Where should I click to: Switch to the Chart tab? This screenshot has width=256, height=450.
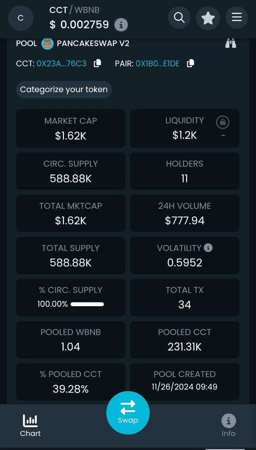pos(30,425)
